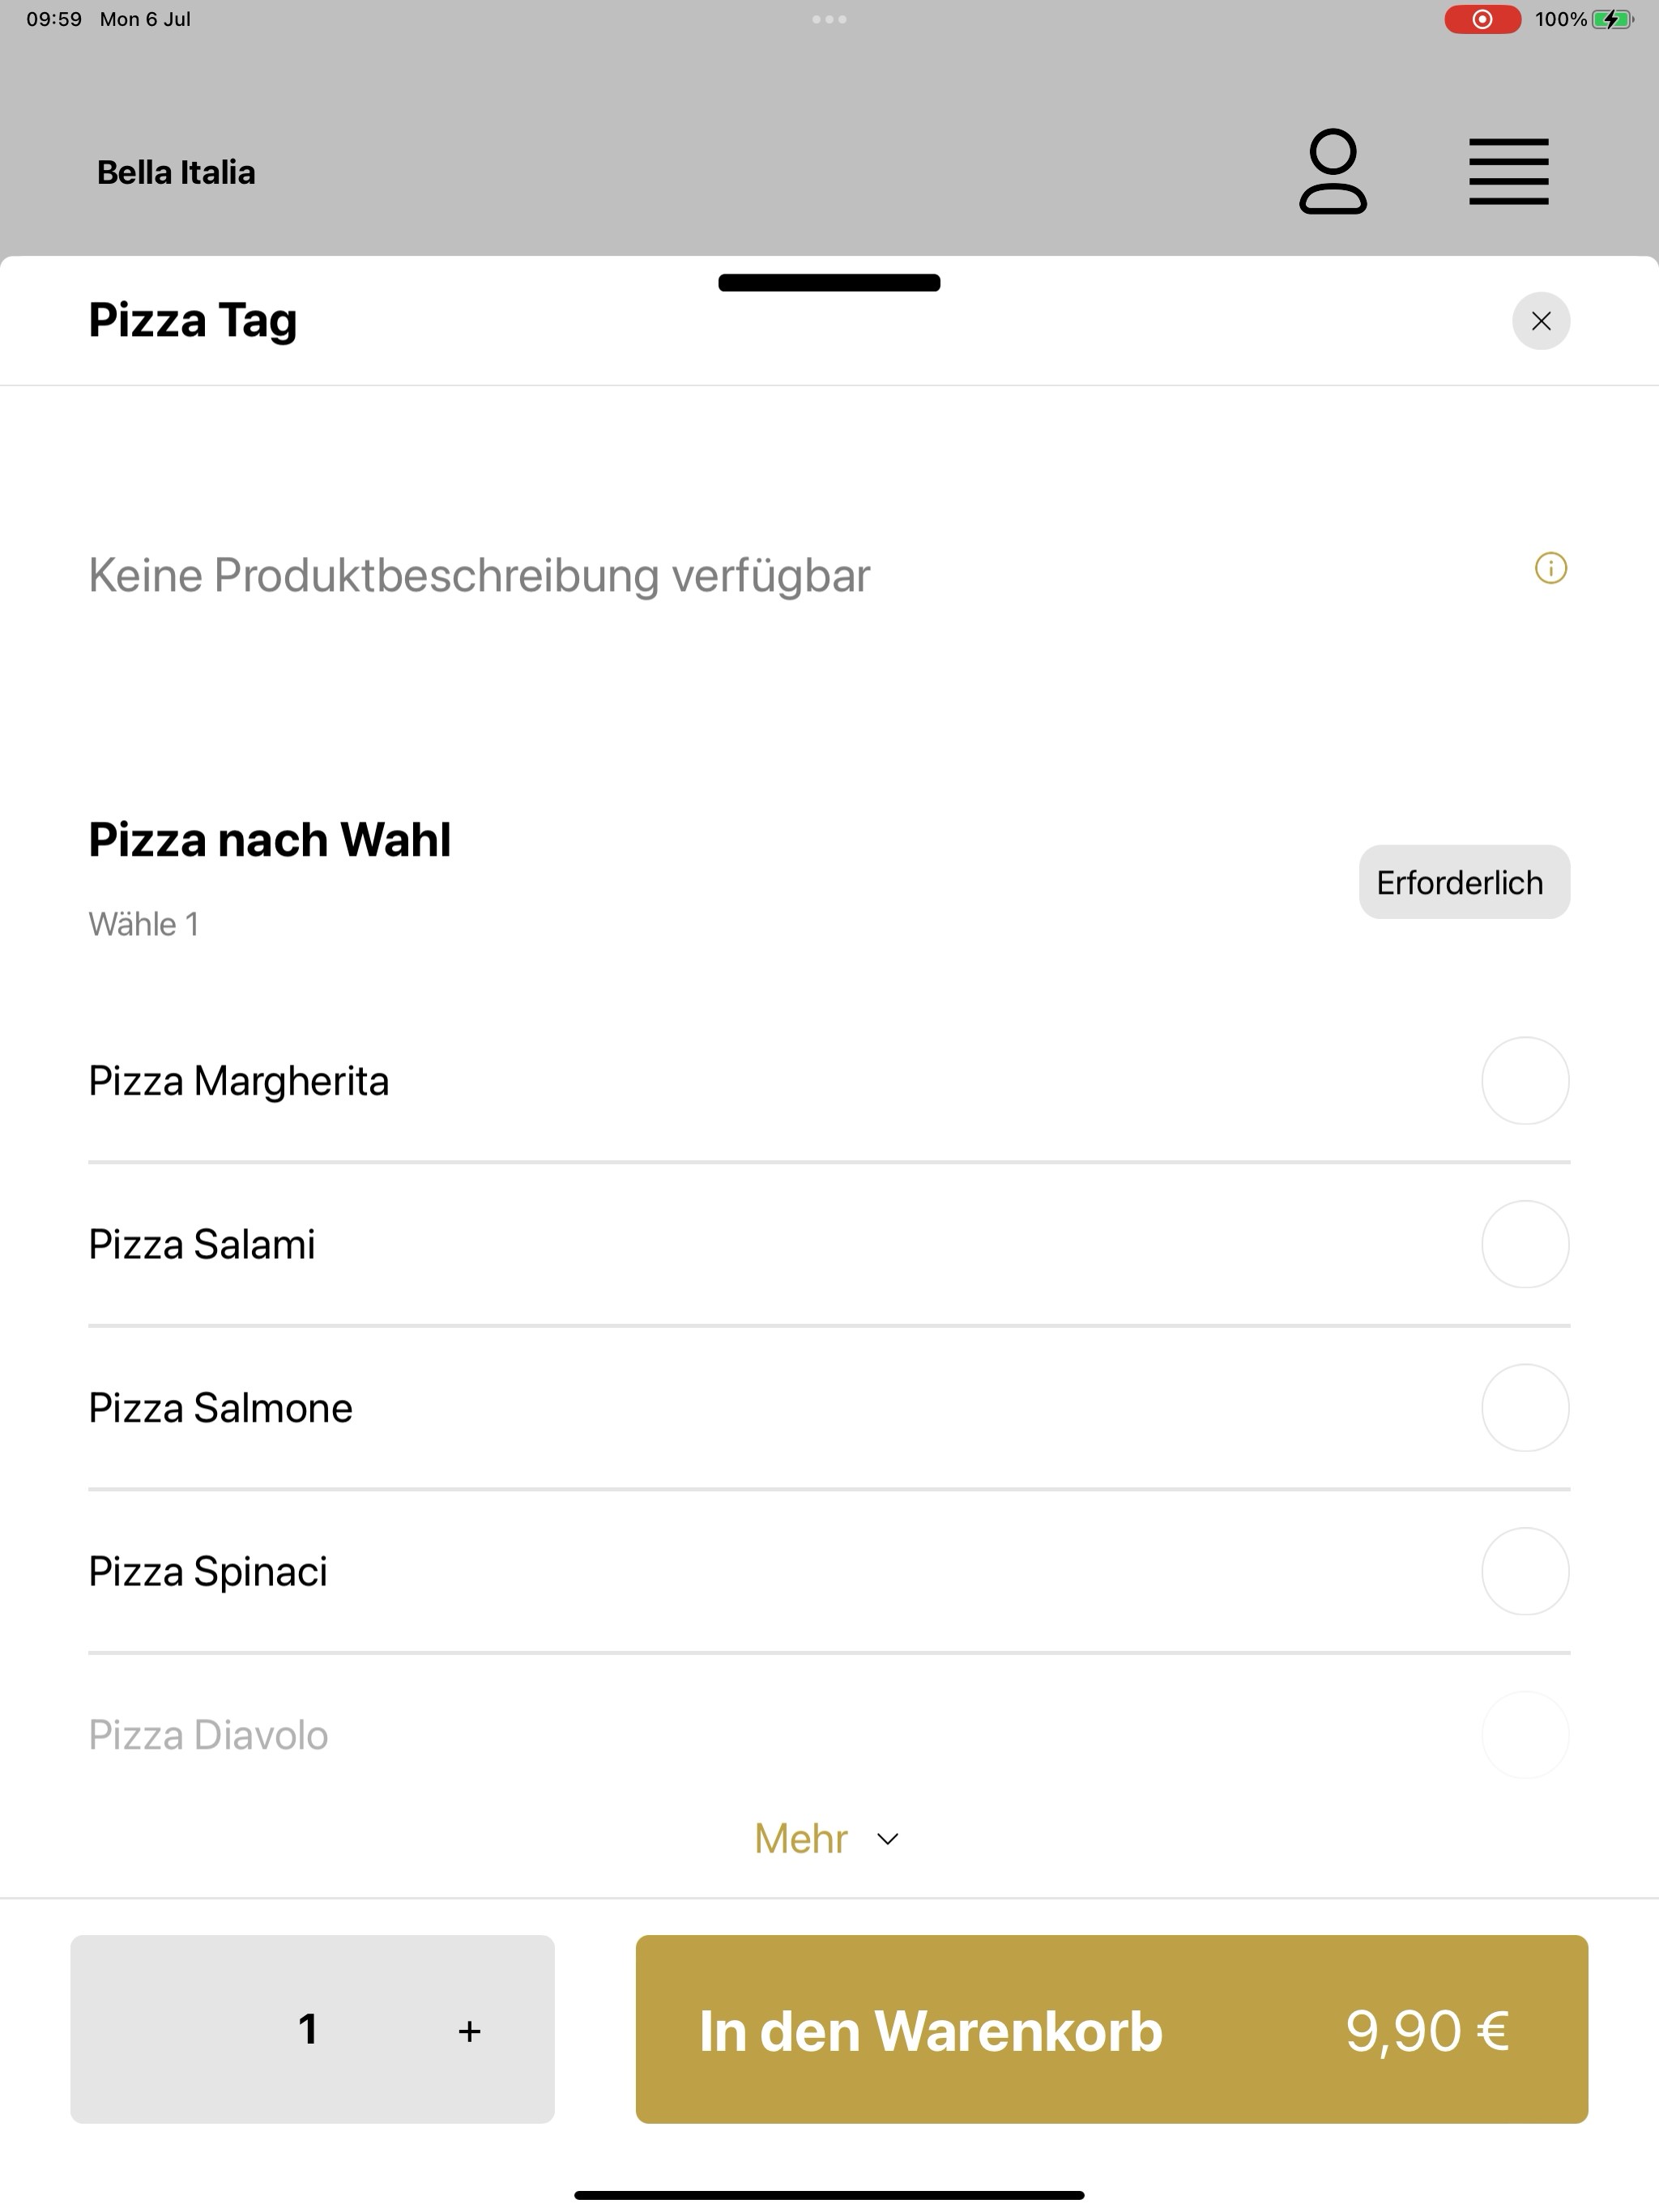Increase quantity with the plus button

point(469,2031)
